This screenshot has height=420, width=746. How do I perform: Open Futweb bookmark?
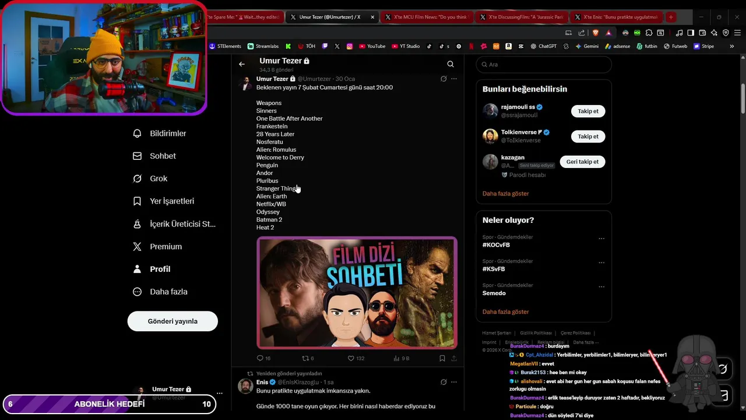(675, 46)
